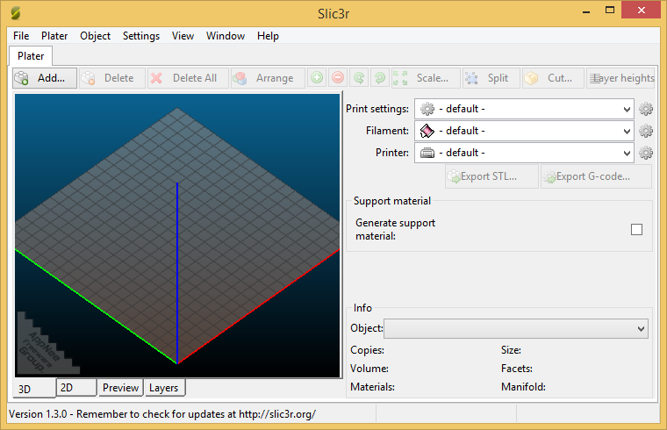Switch to the 3D view tab

(x=34, y=389)
